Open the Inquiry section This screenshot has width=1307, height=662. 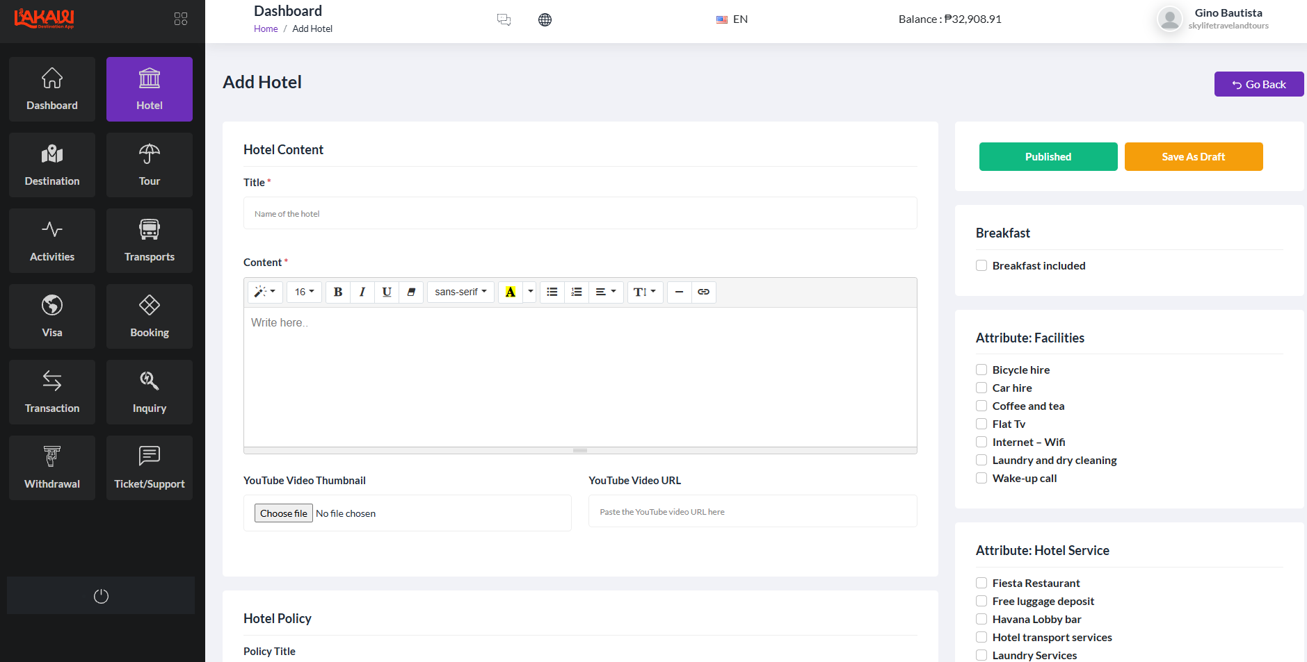[150, 392]
